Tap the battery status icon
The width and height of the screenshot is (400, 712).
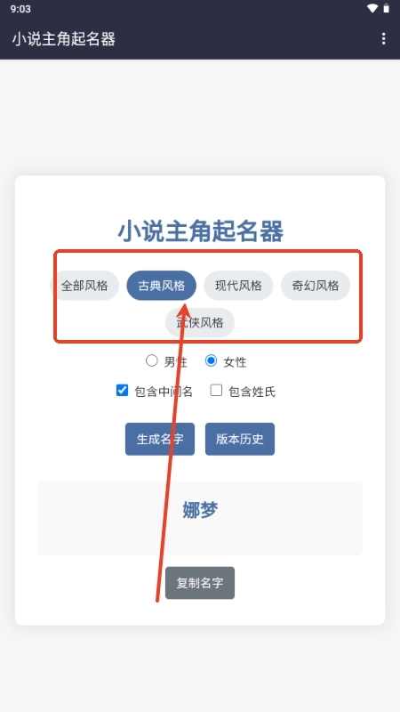(x=386, y=9)
